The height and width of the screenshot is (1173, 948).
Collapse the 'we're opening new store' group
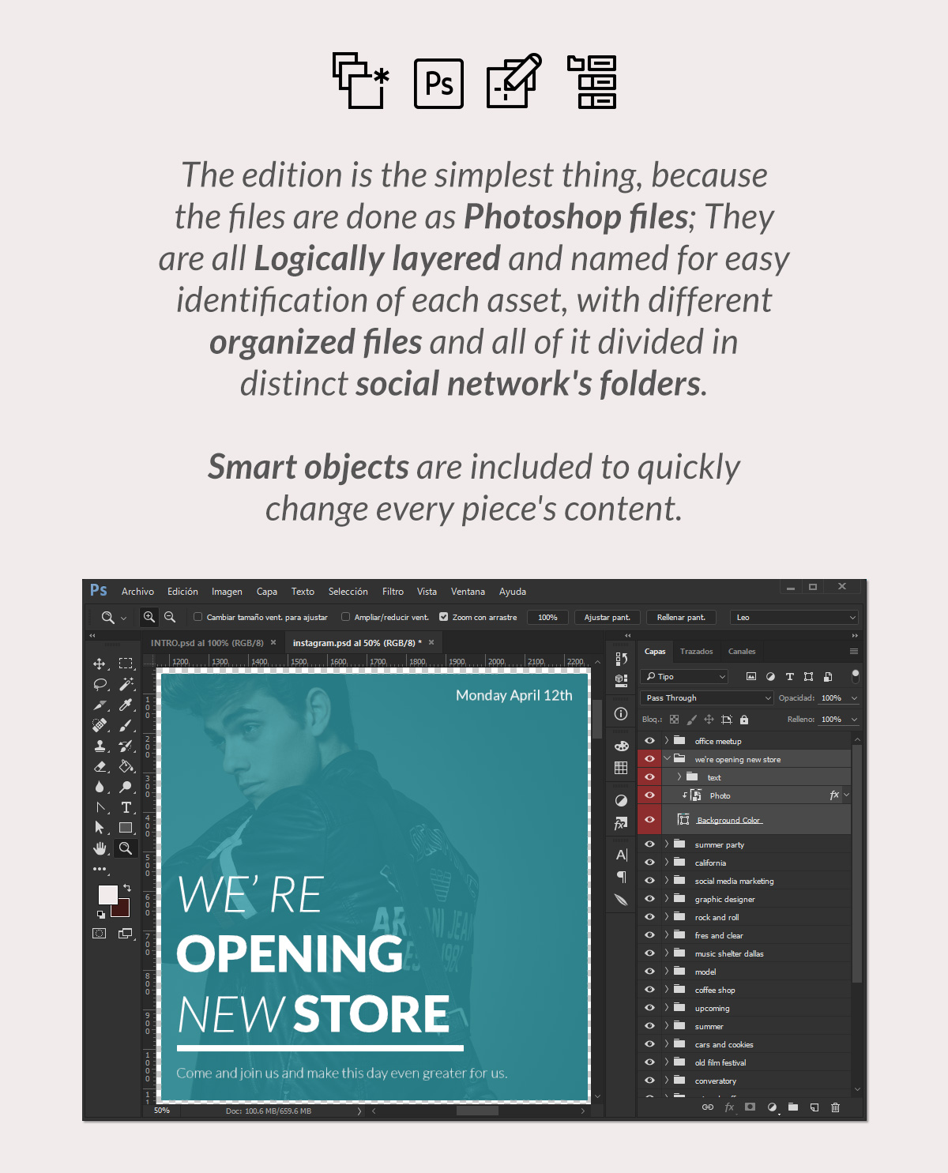pyautogui.click(x=667, y=758)
